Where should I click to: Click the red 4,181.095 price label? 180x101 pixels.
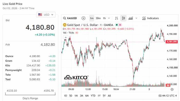(172, 42)
